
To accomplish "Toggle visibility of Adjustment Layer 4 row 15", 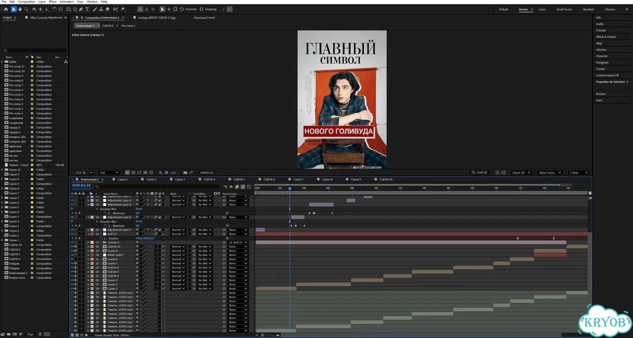I will 72,230.
